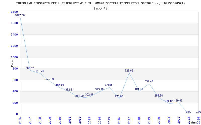The image size is (201, 125).
Task: Click the 2011 year label on x-axis
Action: click(x=70, y=120)
